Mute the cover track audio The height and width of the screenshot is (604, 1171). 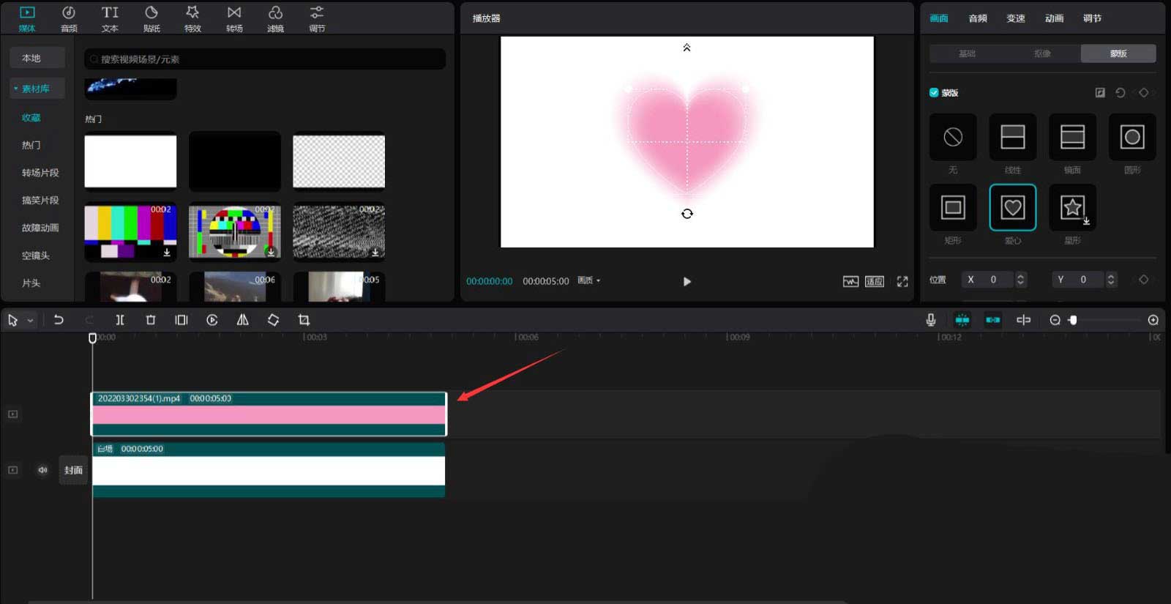(42, 470)
